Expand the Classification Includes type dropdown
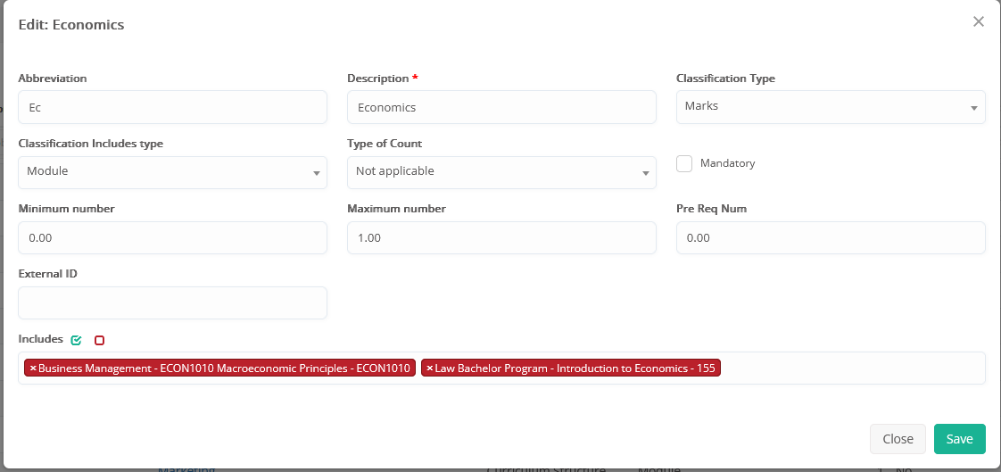The width and height of the screenshot is (1001, 472). 172,172
